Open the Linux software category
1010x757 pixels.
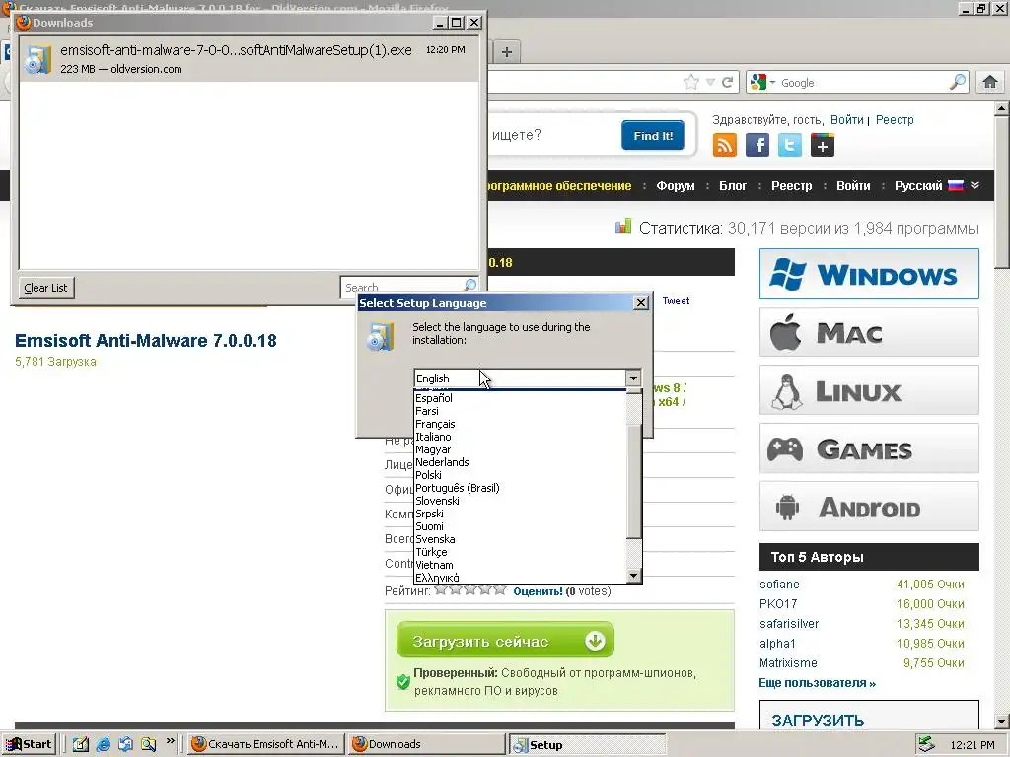point(869,390)
